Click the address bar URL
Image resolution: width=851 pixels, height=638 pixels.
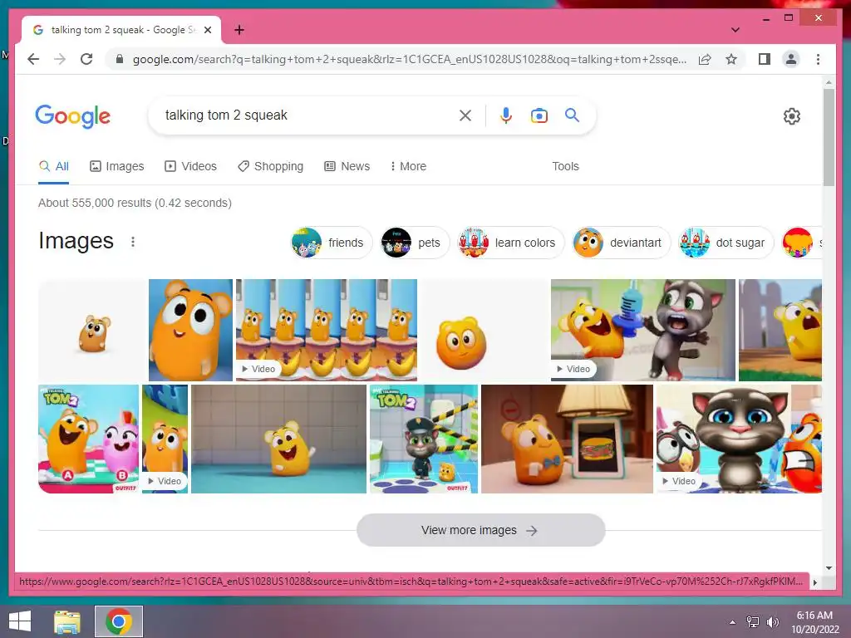point(409,59)
